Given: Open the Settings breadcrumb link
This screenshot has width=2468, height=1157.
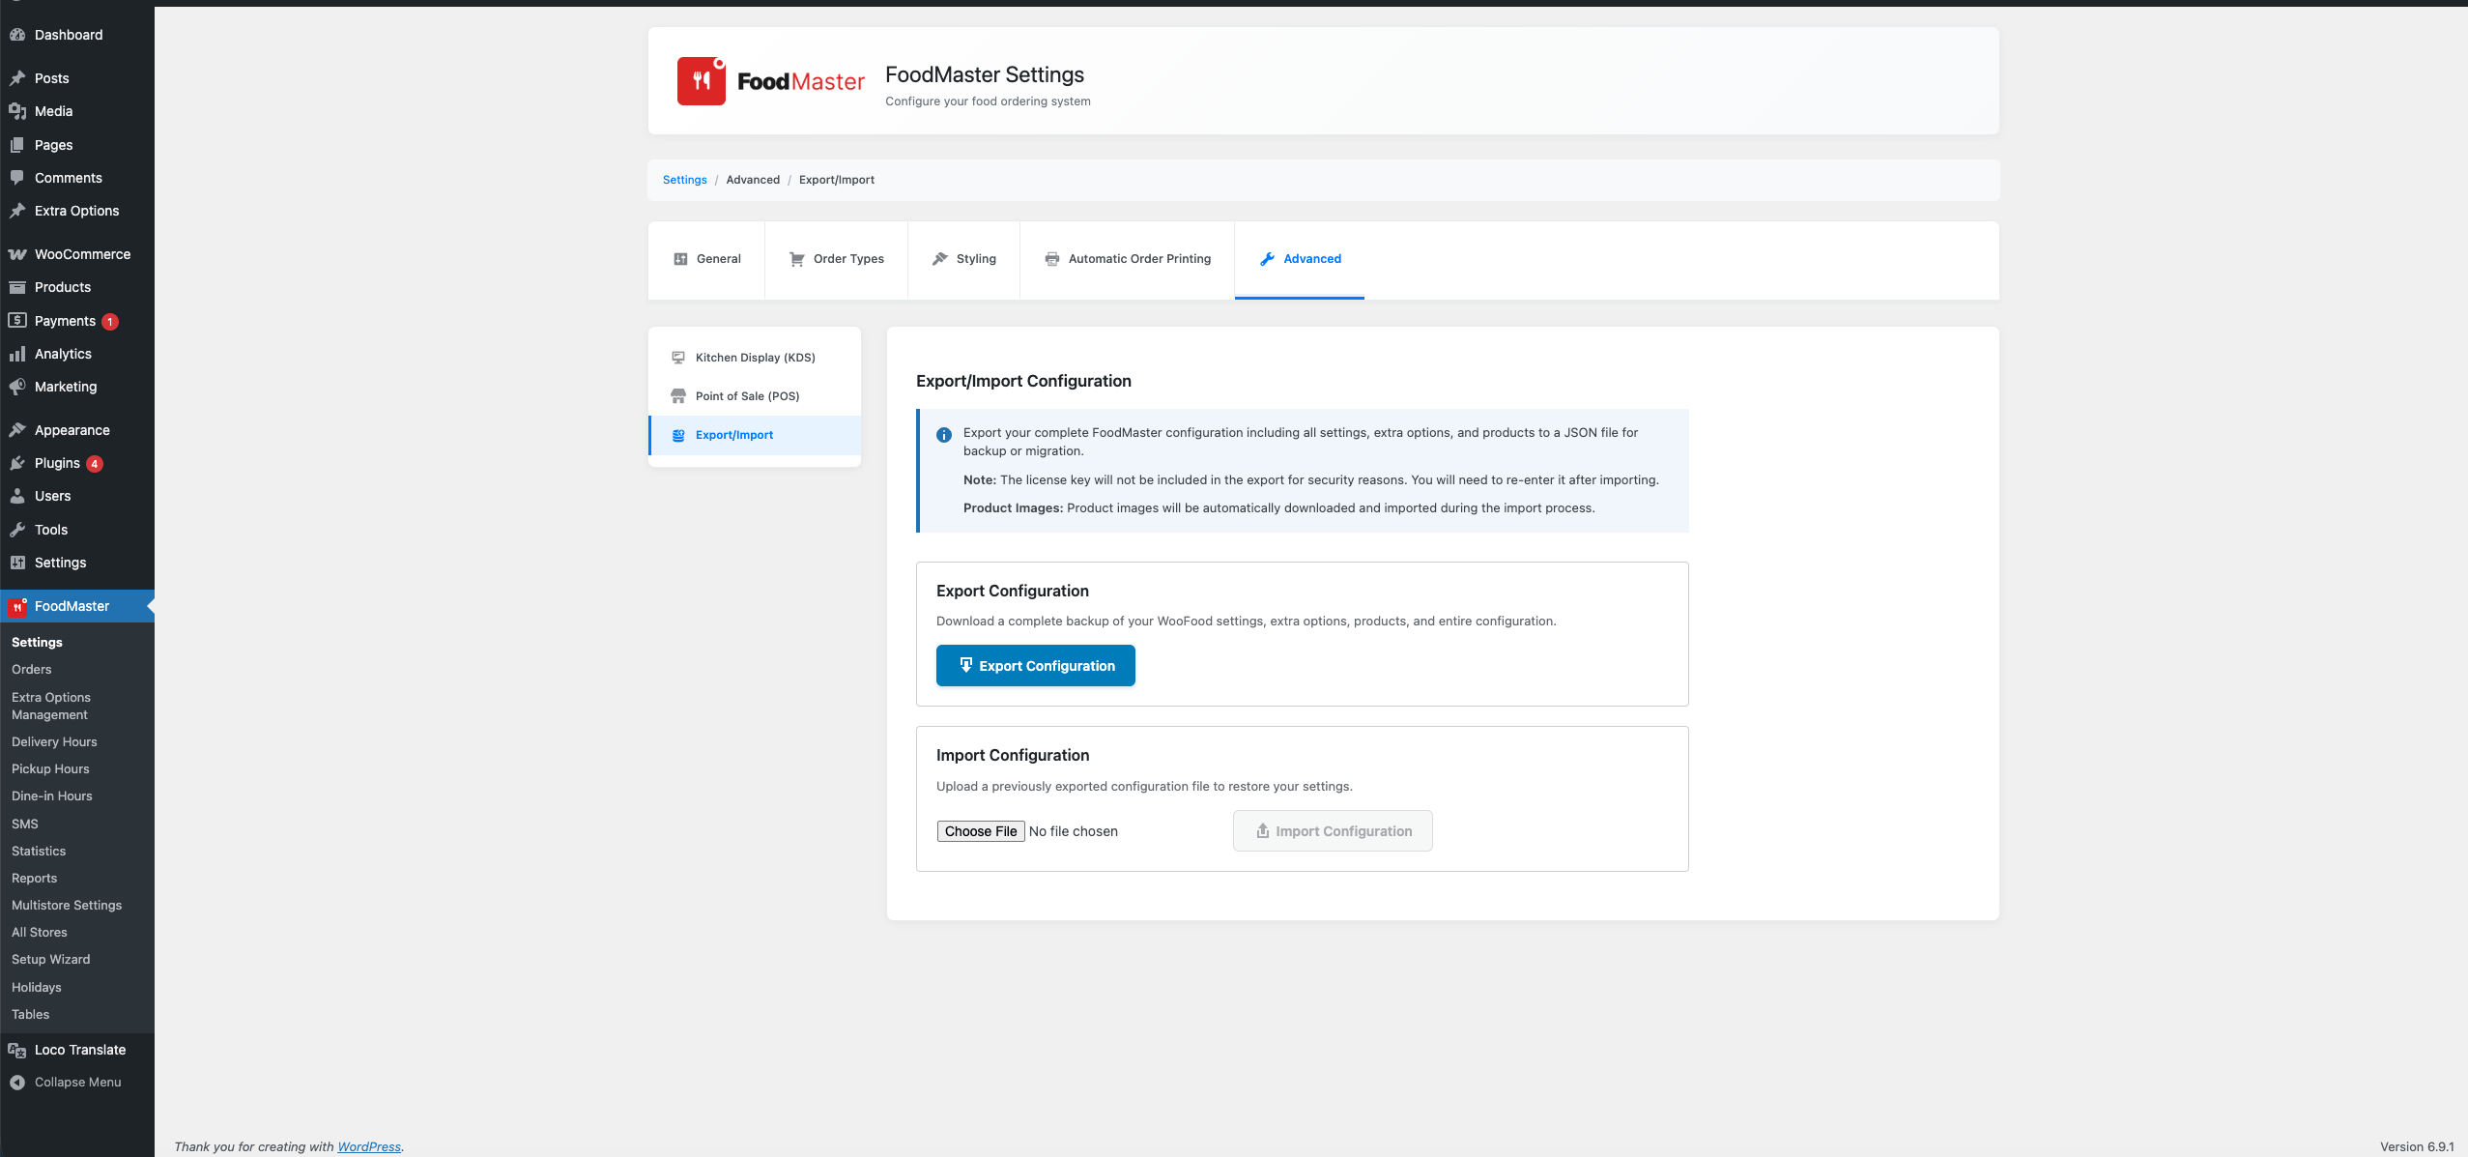Looking at the screenshot, I should 685,179.
